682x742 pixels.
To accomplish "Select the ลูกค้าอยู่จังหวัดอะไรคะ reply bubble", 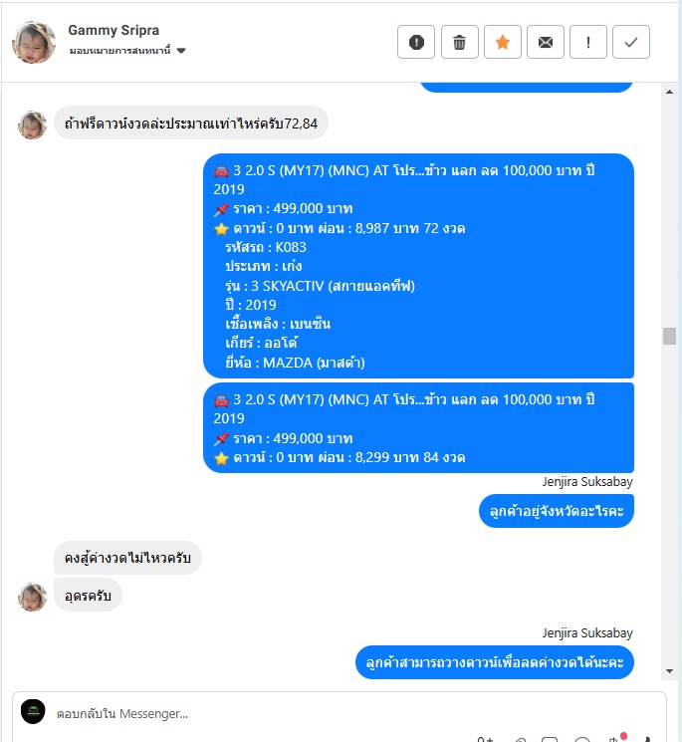I will tap(557, 511).
